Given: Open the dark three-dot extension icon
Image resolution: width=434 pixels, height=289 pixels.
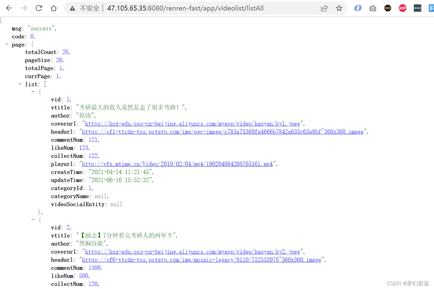Looking at the screenshot, I should (x=418, y=8).
